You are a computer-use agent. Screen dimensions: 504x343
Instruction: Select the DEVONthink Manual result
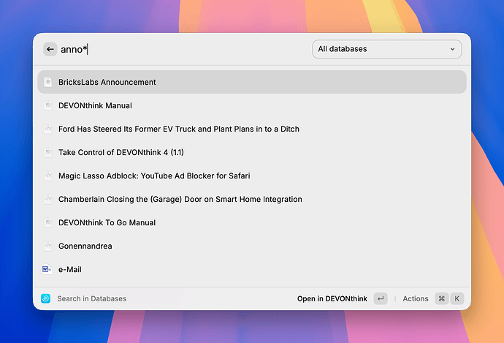point(95,105)
